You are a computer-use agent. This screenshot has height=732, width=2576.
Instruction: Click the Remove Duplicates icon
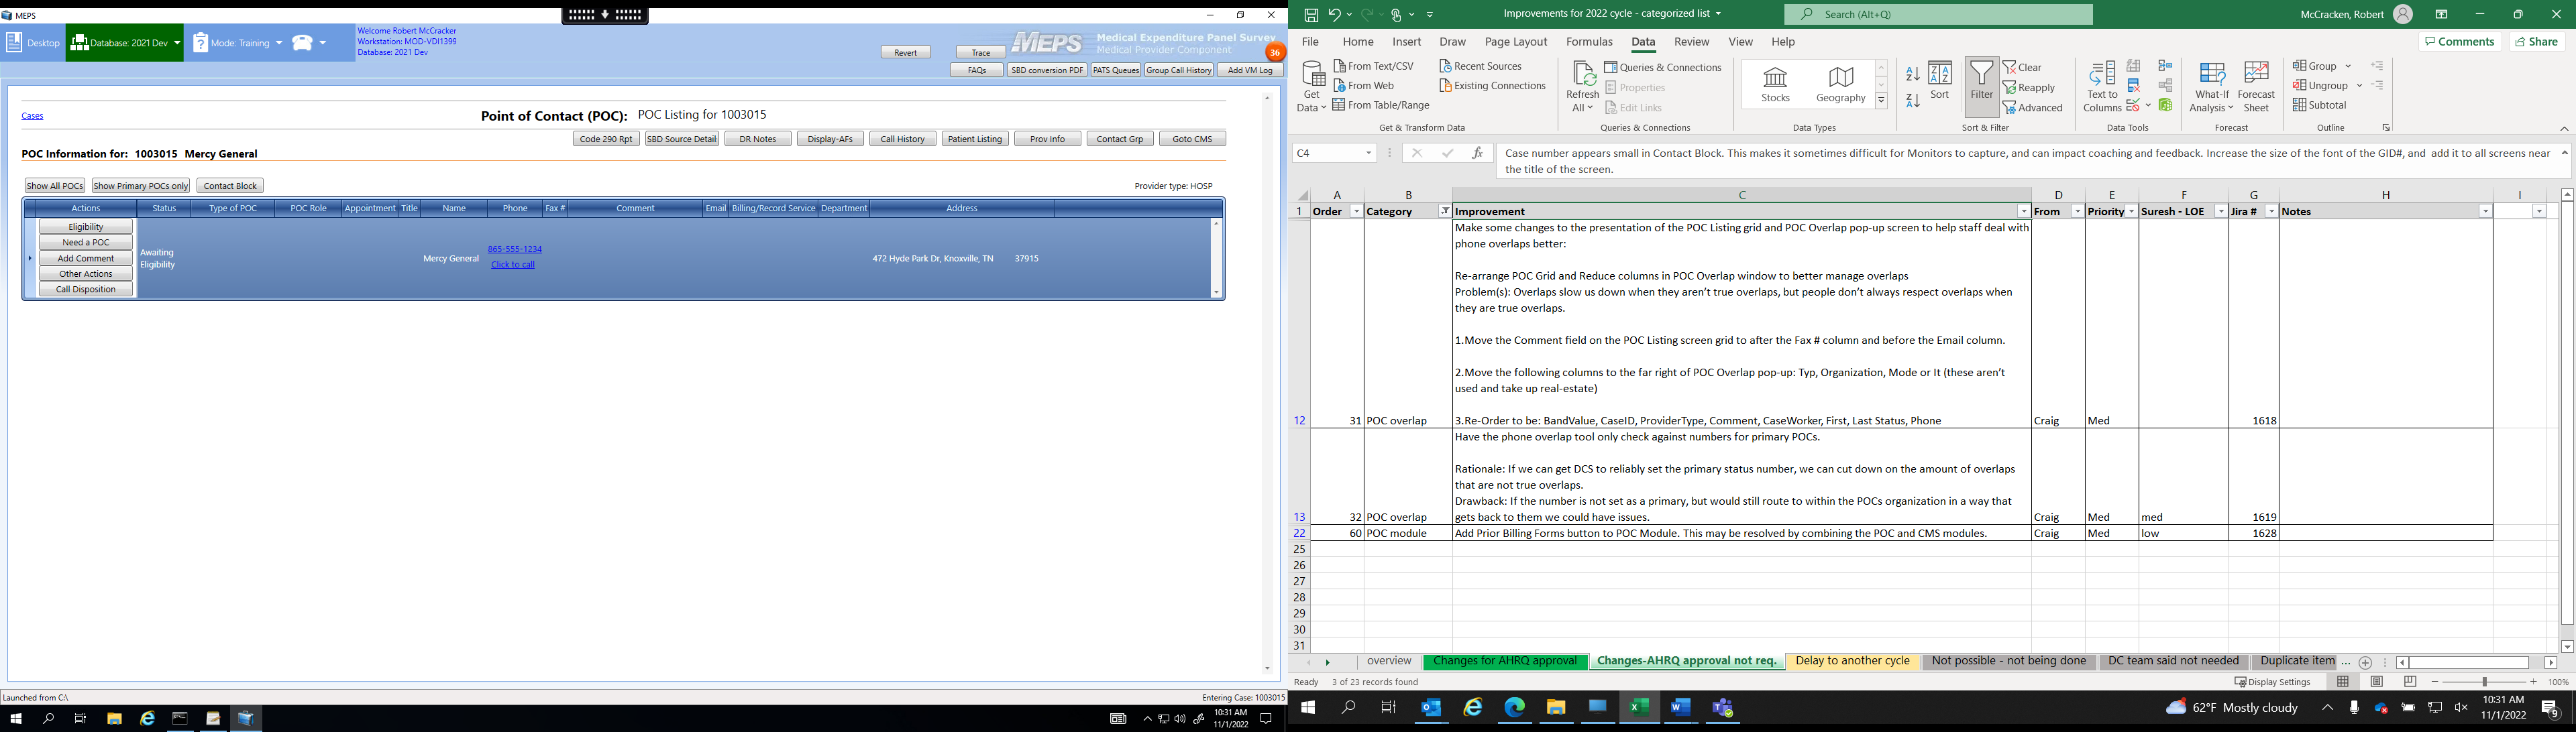pos(2133,86)
